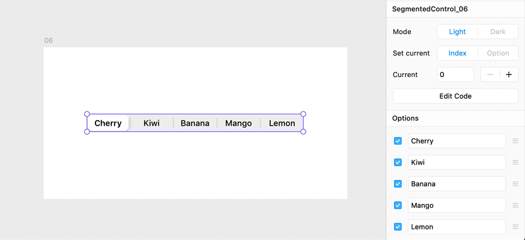Uncheck the Cherry option checkbox

[x=398, y=141]
